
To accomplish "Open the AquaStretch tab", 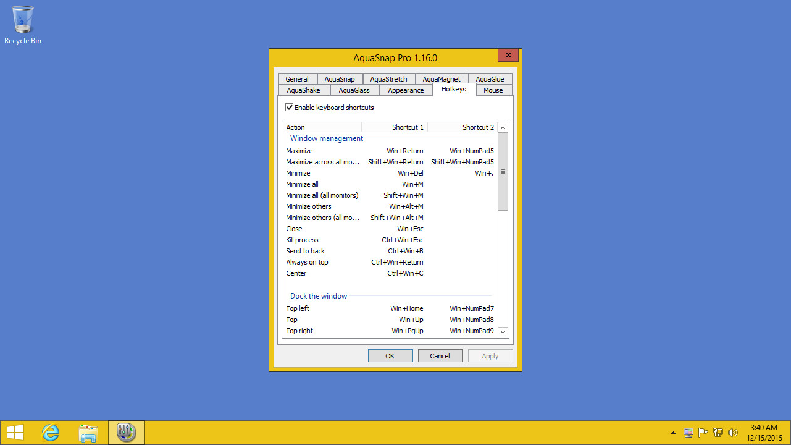I will point(388,78).
